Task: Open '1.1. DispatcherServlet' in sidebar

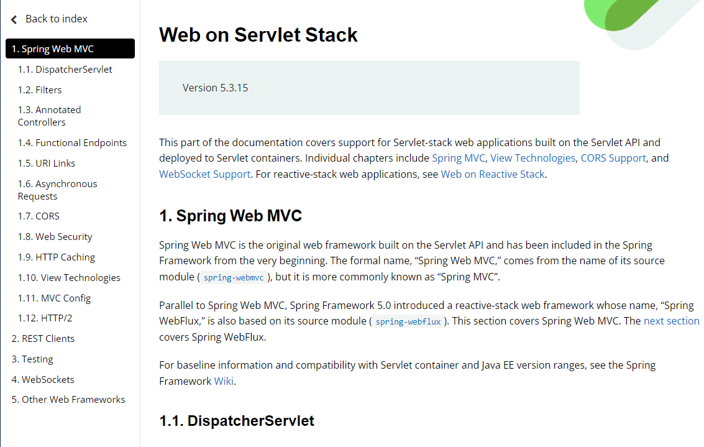Action: (x=65, y=70)
